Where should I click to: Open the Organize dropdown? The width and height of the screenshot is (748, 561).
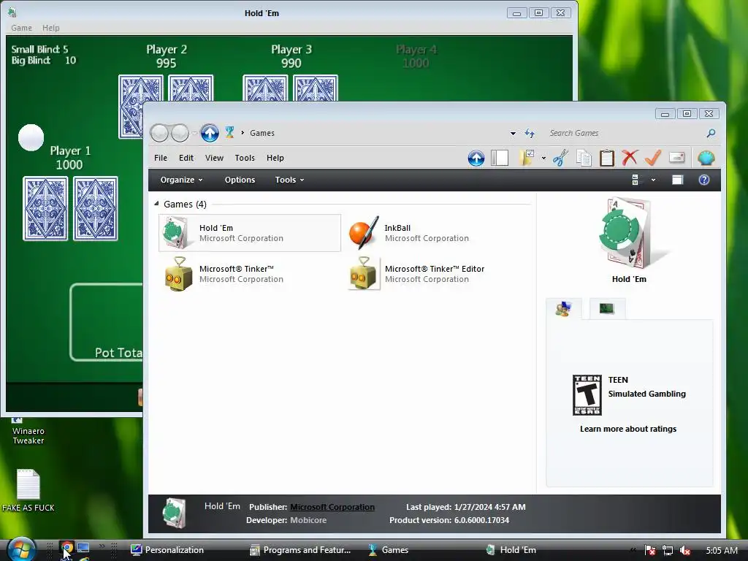point(181,180)
